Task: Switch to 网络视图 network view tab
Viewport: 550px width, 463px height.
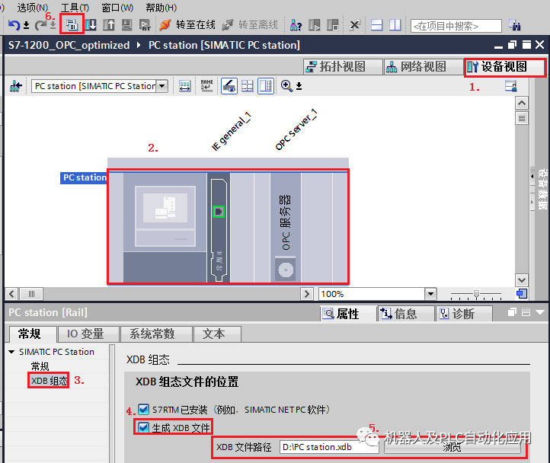Action: (x=424, y=67)
